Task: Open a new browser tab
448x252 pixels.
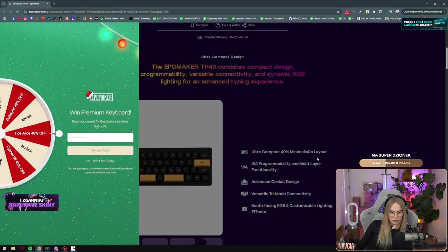Action: coord(54,4)
